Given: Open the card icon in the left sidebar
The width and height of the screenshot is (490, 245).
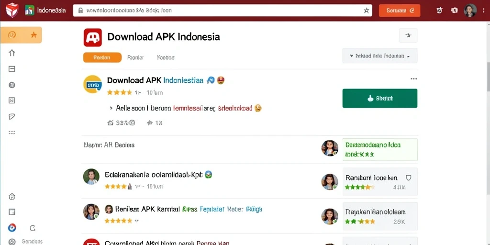Looking at the screenshot, I should click(12, 69).
